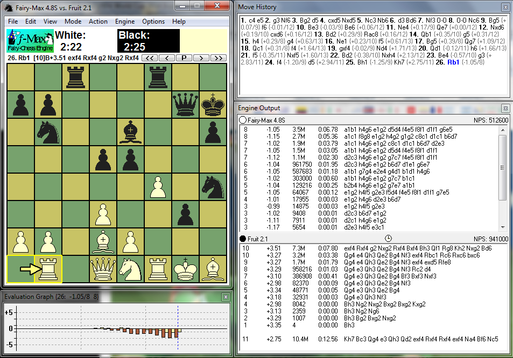
Task: Close the Evaluation Graph panel
Action: coord(226,297)
